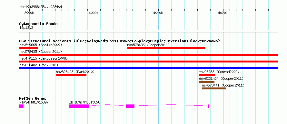Select the dgv6231n54 (Cooper2011) label

tap(221, 79)
